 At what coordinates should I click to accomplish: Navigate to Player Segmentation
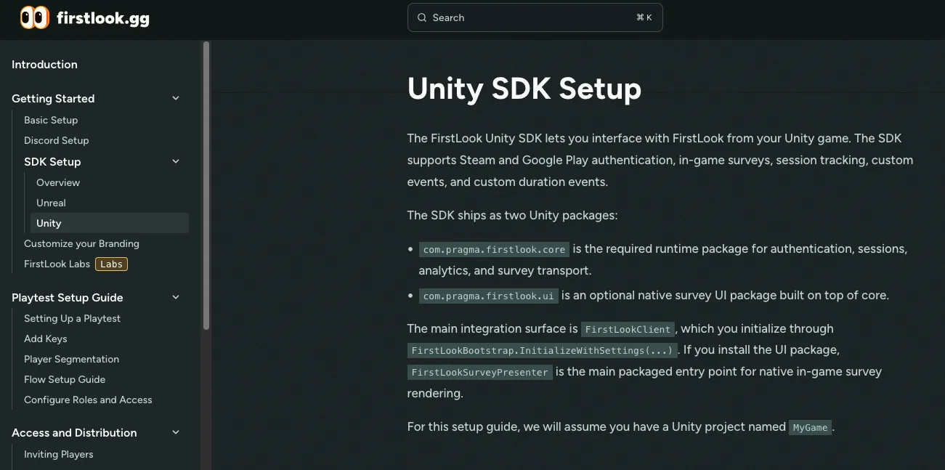click(x=71, y=359)
